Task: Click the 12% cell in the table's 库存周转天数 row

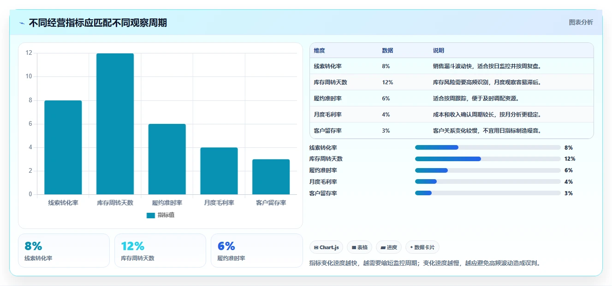Action: (387, 82)
